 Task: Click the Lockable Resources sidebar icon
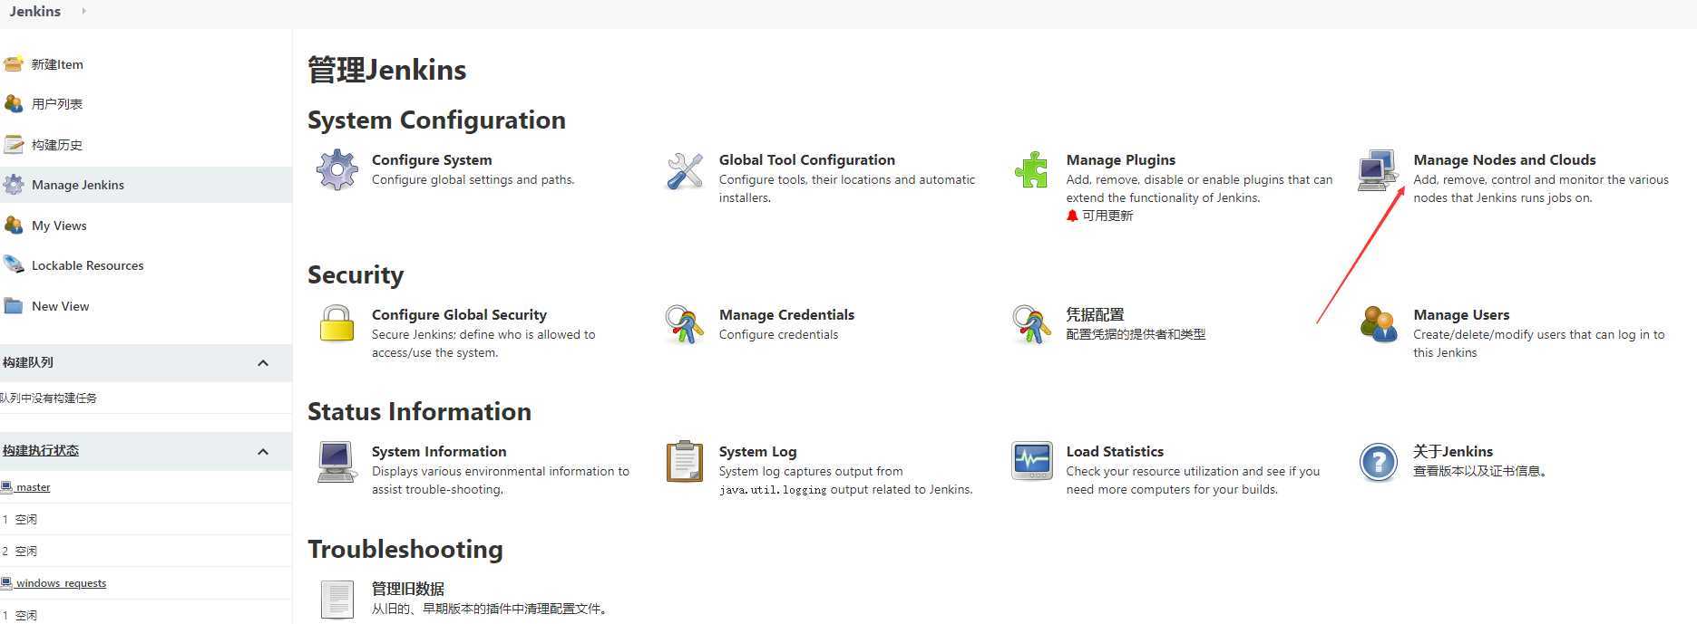pyautogui.click(x=14, y=265)
